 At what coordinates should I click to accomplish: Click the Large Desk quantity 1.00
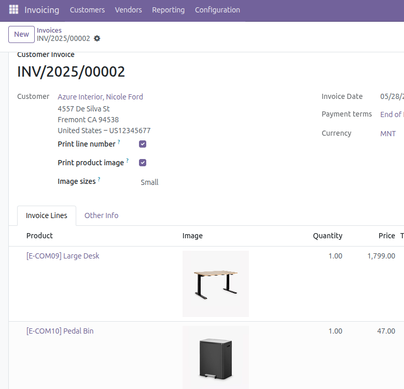coord(335,256)
